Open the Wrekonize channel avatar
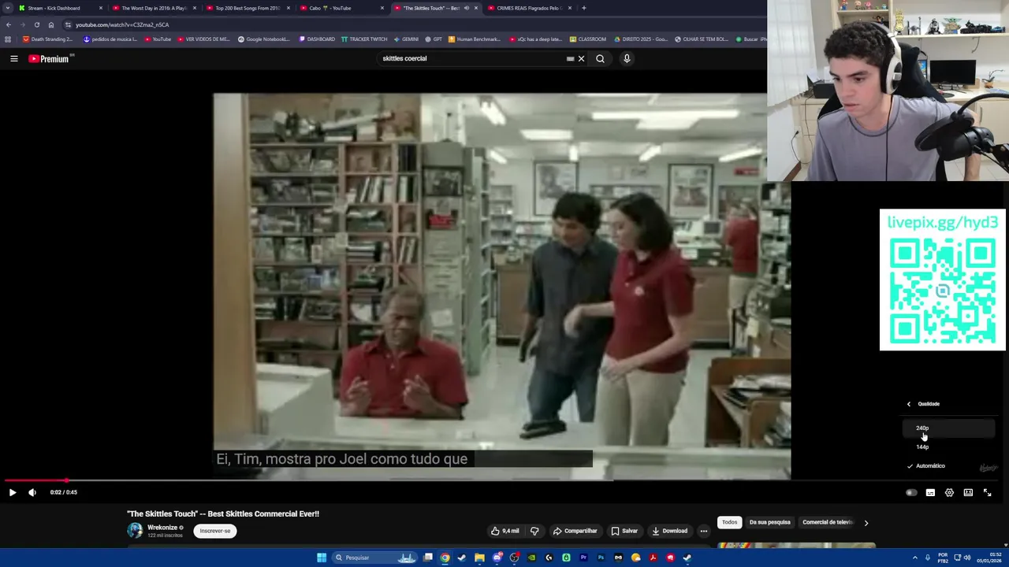The image size is (1009, 567). coord(135,531)
